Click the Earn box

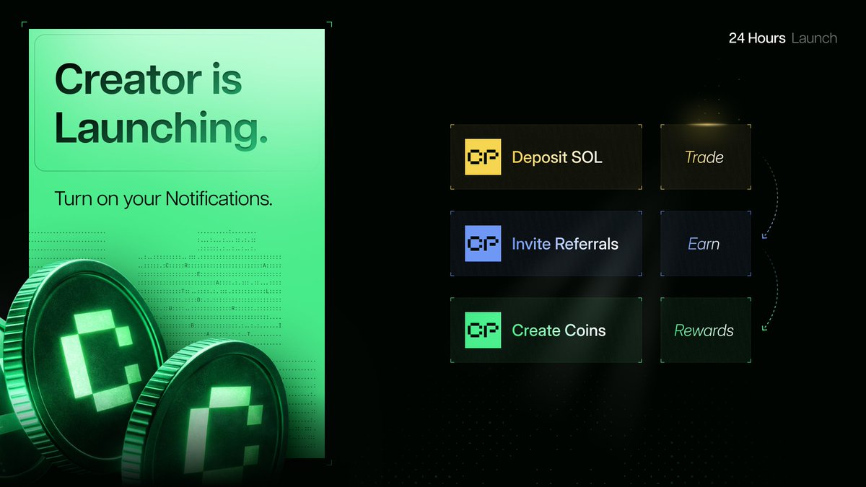[706, 243]
